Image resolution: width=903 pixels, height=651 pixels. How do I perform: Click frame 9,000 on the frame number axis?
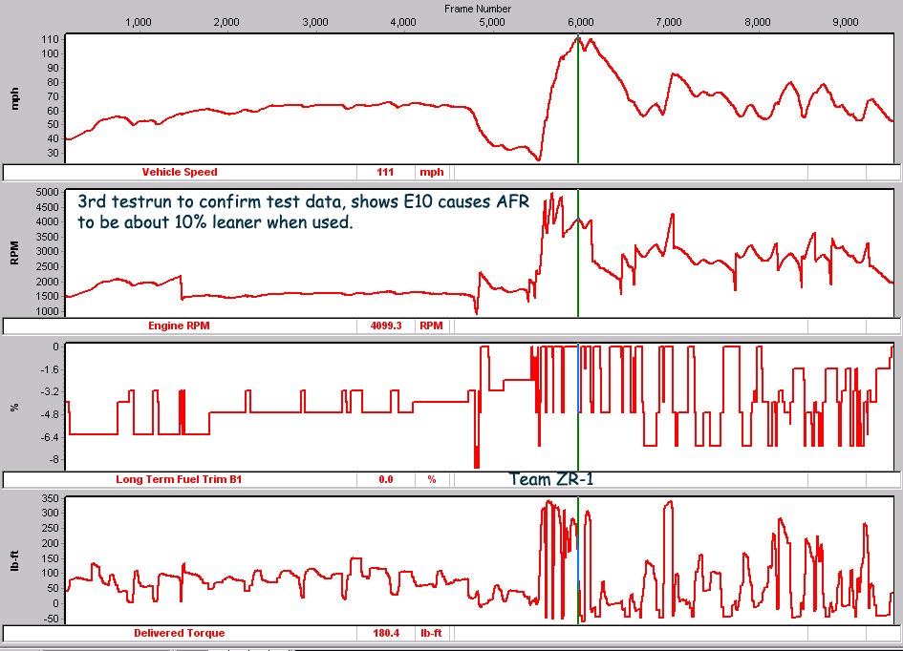click(847, 21)
